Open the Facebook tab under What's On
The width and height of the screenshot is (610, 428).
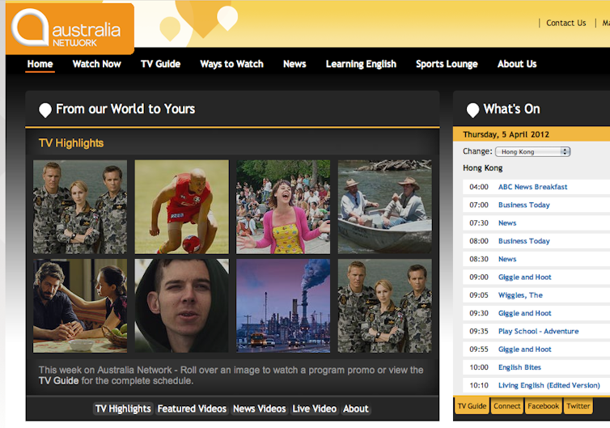tap(543, 406)
